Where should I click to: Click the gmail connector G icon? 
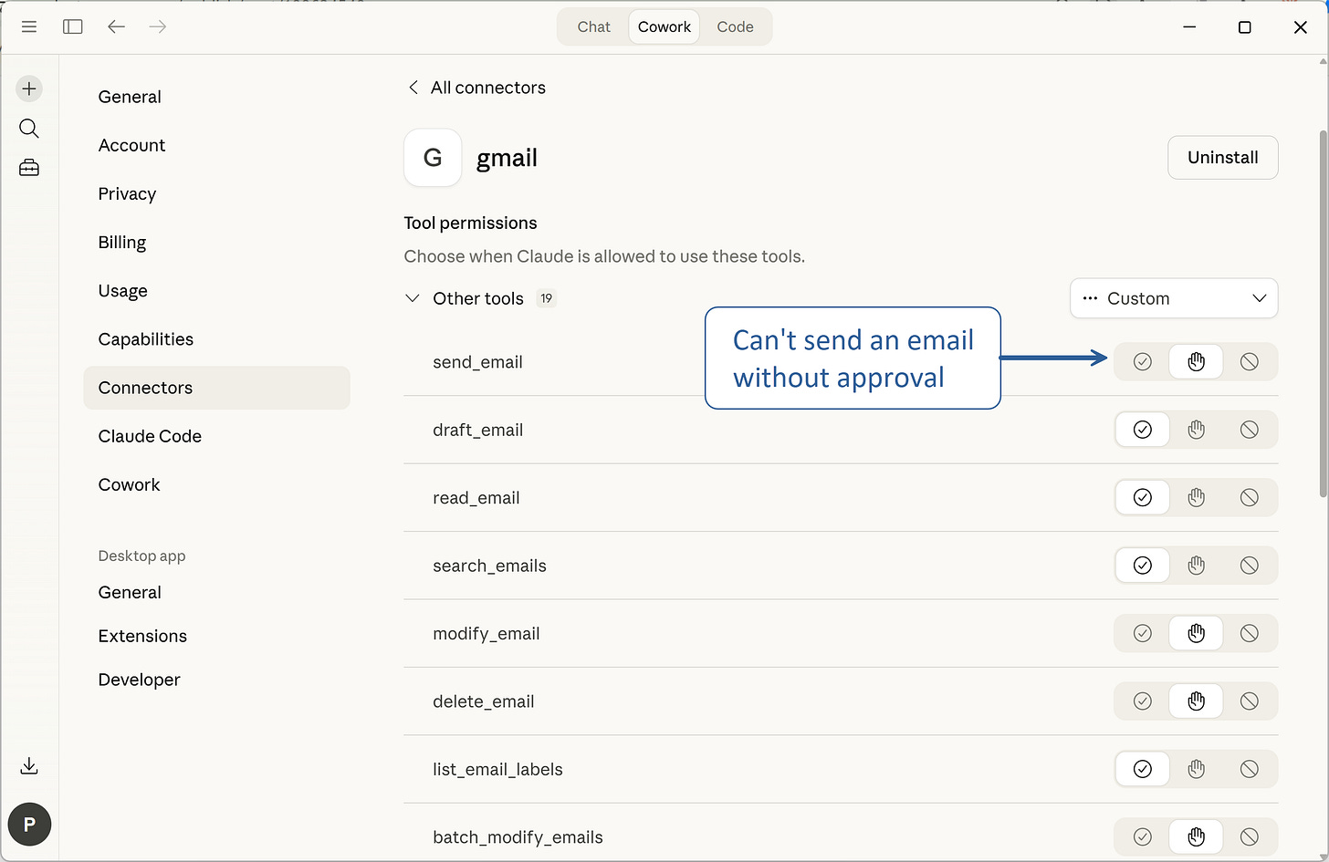pos(432,157)
